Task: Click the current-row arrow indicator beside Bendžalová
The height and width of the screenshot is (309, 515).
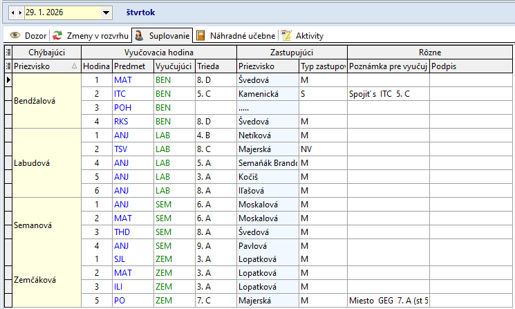Action: point(7,80)
